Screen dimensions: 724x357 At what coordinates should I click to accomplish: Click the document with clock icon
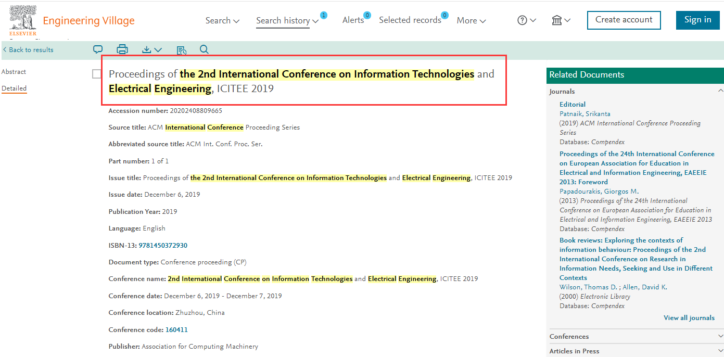tap(181, 50)
